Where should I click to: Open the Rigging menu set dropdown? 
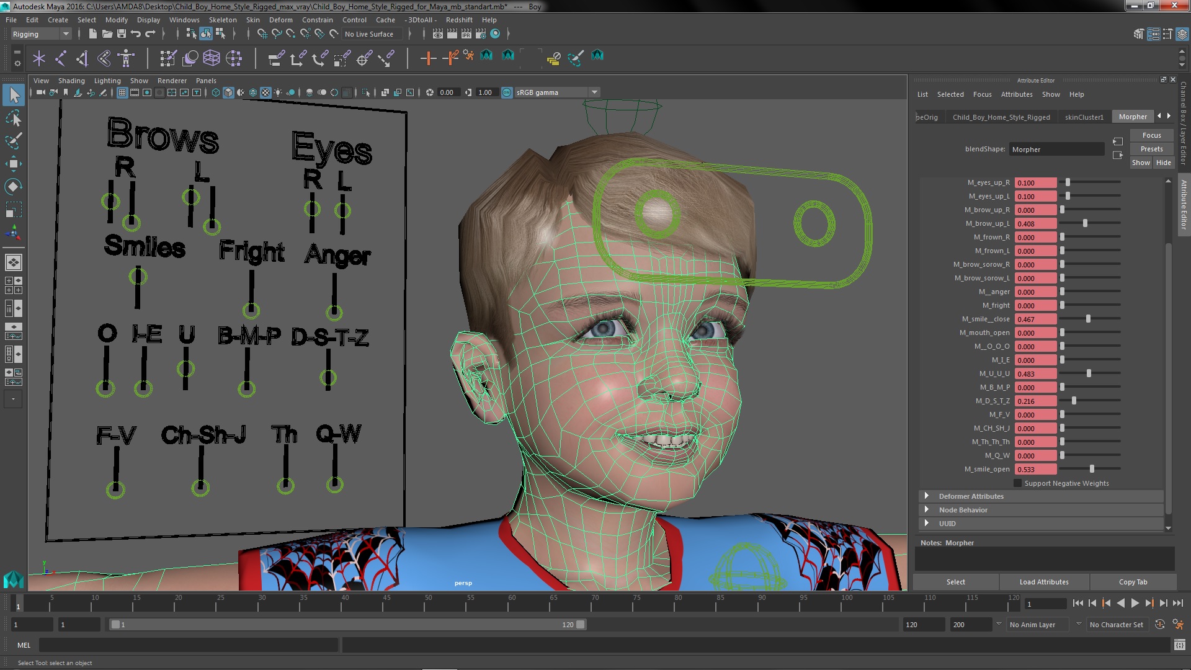pyautogui.click(x=65, y=34)
